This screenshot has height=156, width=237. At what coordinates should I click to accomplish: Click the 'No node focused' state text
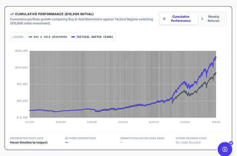pos(188,142)
